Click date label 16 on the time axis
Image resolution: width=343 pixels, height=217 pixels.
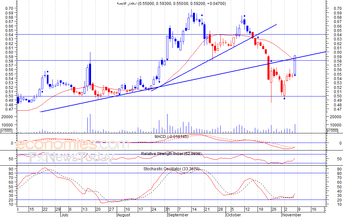coord(314,209)
